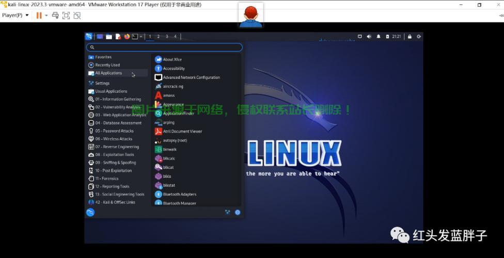Launch binwalk from the applications list

tap(169, 149)
